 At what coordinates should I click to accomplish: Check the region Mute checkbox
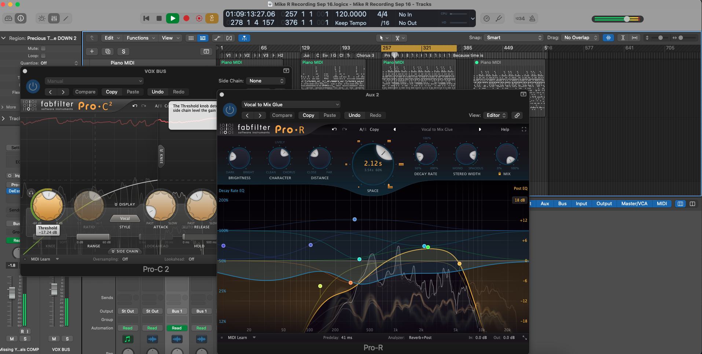pyautogui.click(x=43, y=48)
